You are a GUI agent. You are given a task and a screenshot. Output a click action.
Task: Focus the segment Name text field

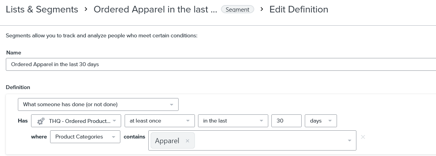217,65
